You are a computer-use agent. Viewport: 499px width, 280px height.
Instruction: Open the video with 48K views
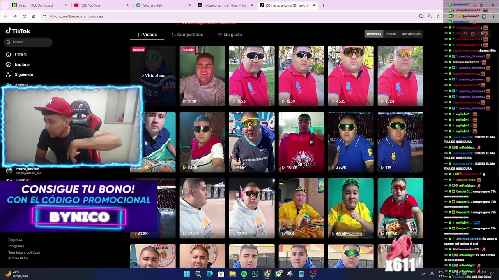click(x=301, y=208)
